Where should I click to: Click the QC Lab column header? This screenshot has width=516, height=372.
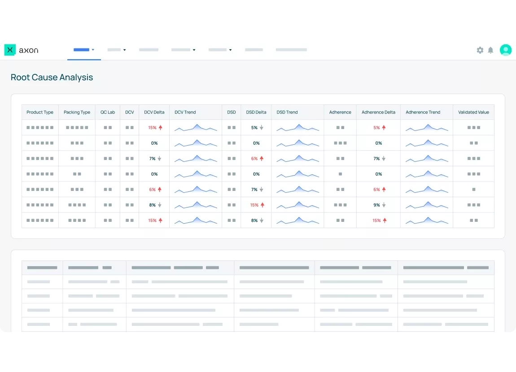tap(108, 112)
